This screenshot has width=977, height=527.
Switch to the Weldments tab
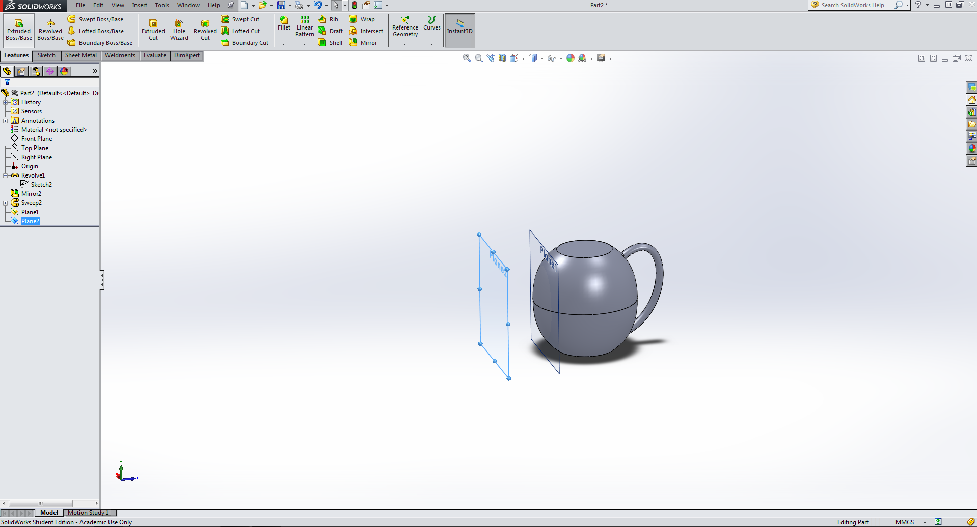coord(120,55)
